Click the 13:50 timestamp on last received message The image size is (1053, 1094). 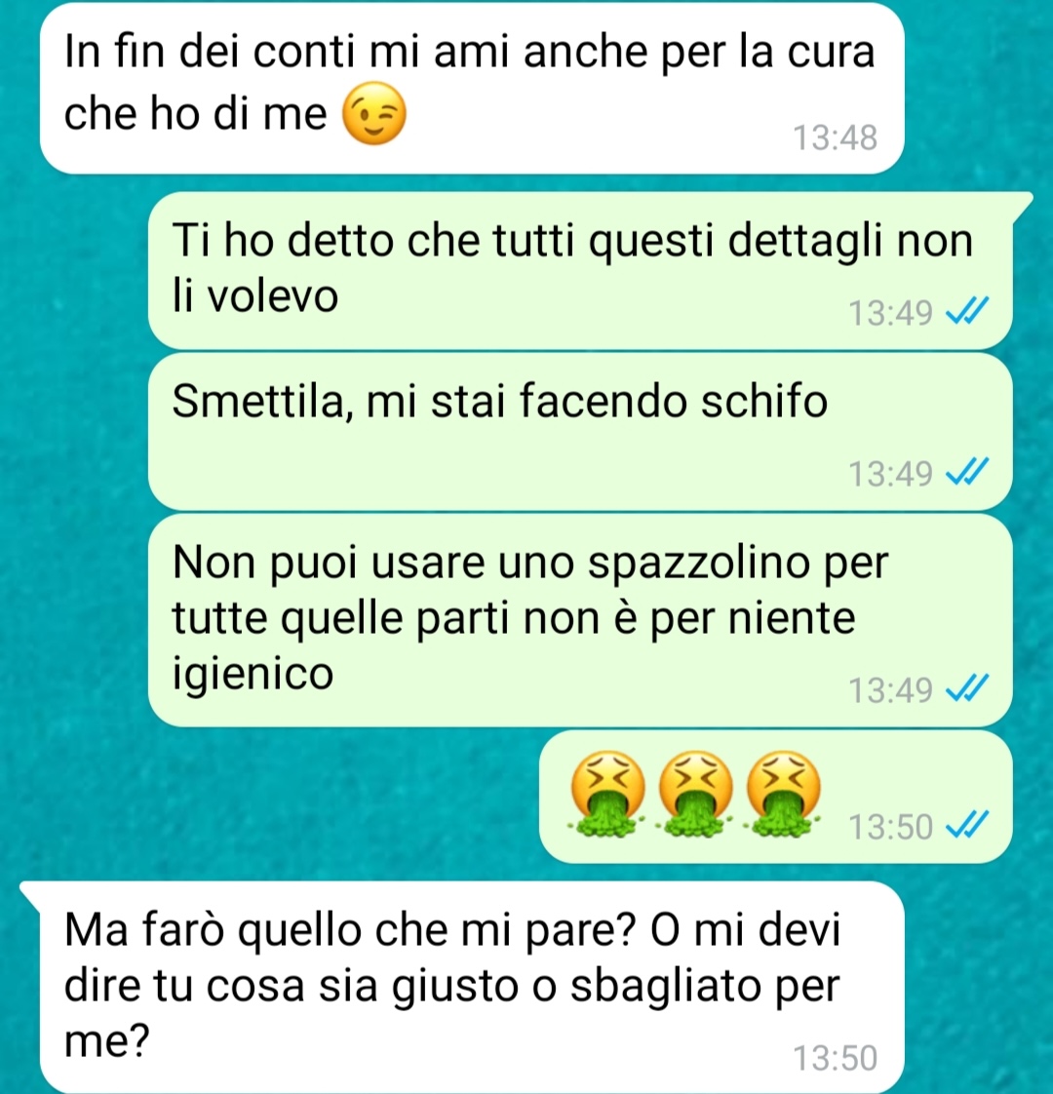pos(836,1057)
